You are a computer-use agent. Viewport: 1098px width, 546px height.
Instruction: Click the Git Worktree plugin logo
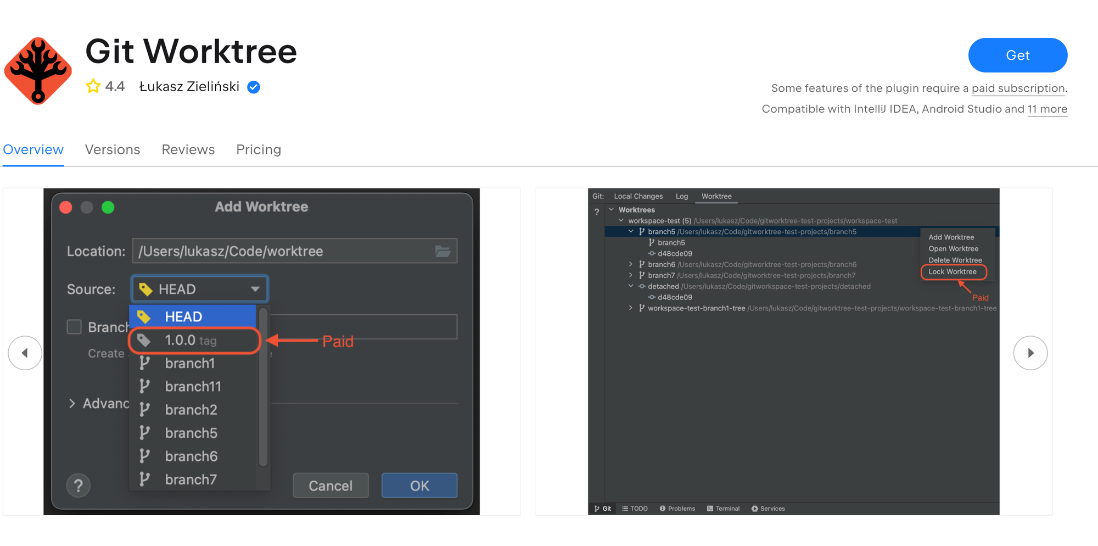tap(38, 71)
